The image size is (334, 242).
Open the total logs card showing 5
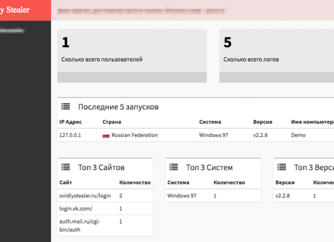(x=277, y=56)
